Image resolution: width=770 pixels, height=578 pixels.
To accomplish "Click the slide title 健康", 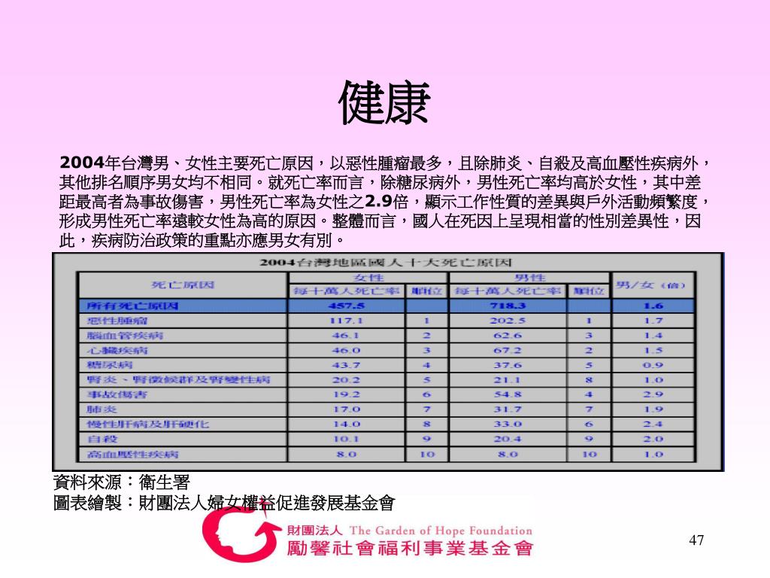I will point(384,102).
